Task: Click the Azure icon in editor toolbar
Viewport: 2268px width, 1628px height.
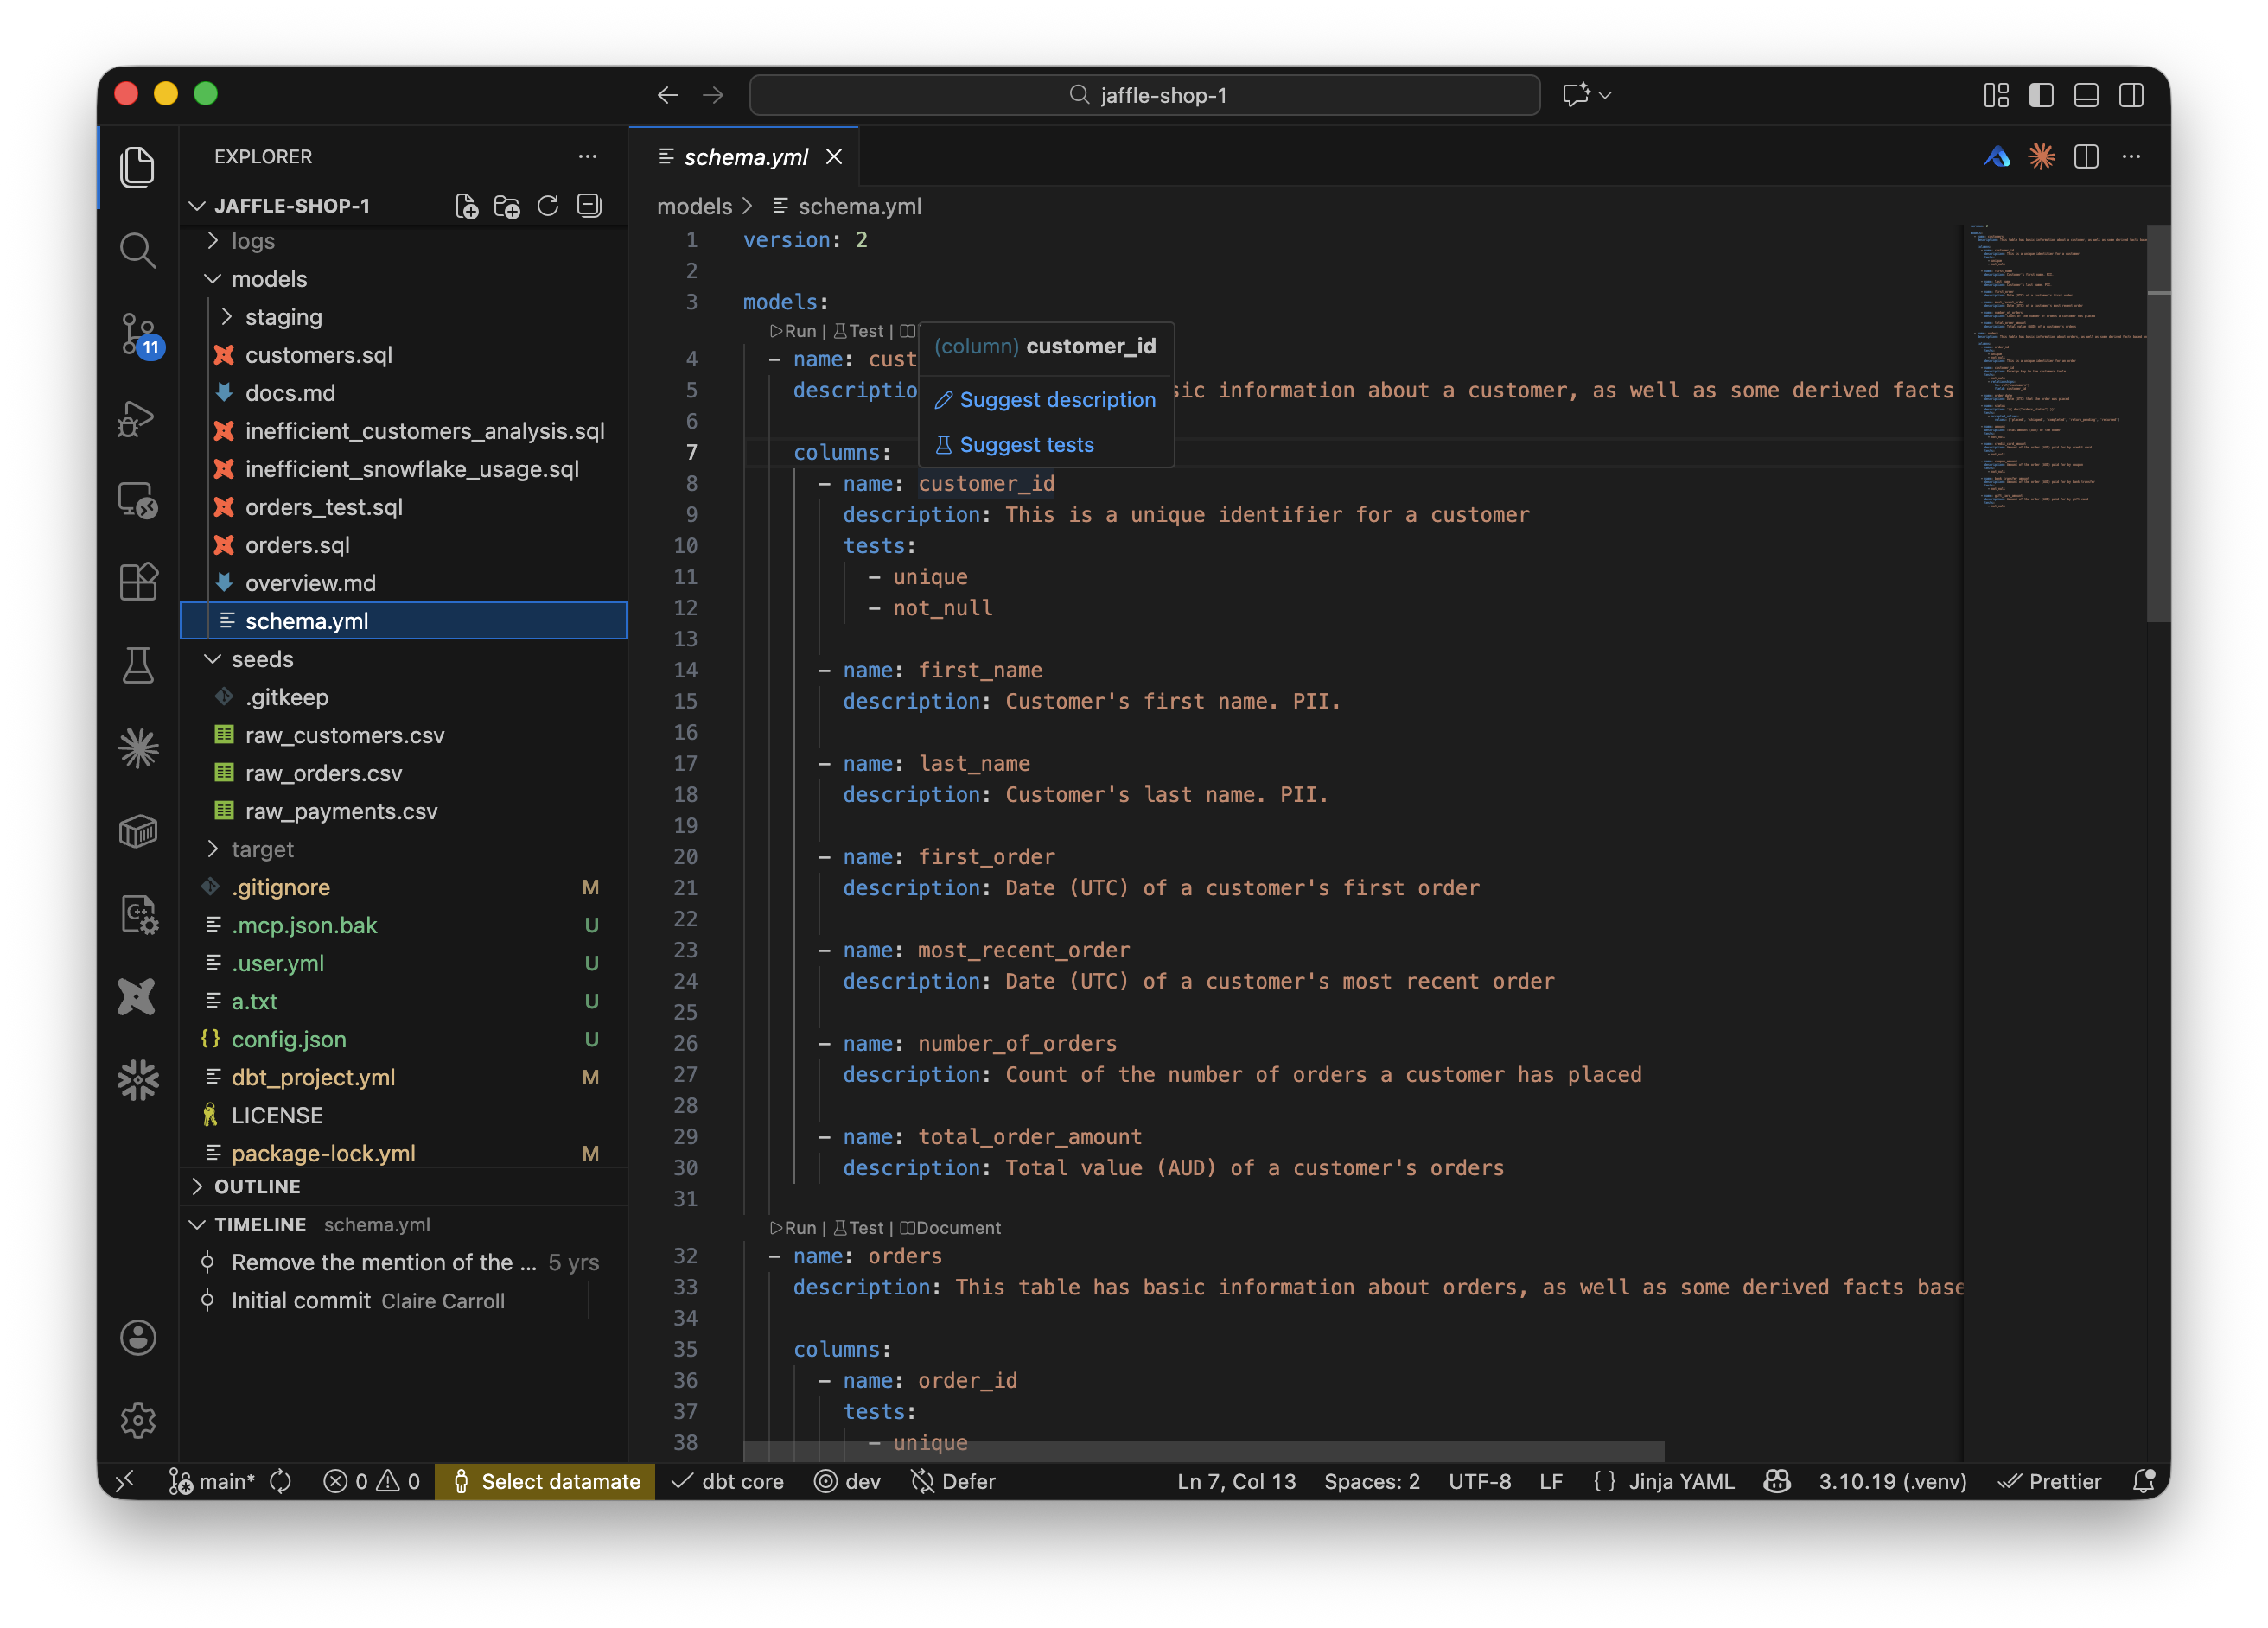Action: [x=1997, y=157]
